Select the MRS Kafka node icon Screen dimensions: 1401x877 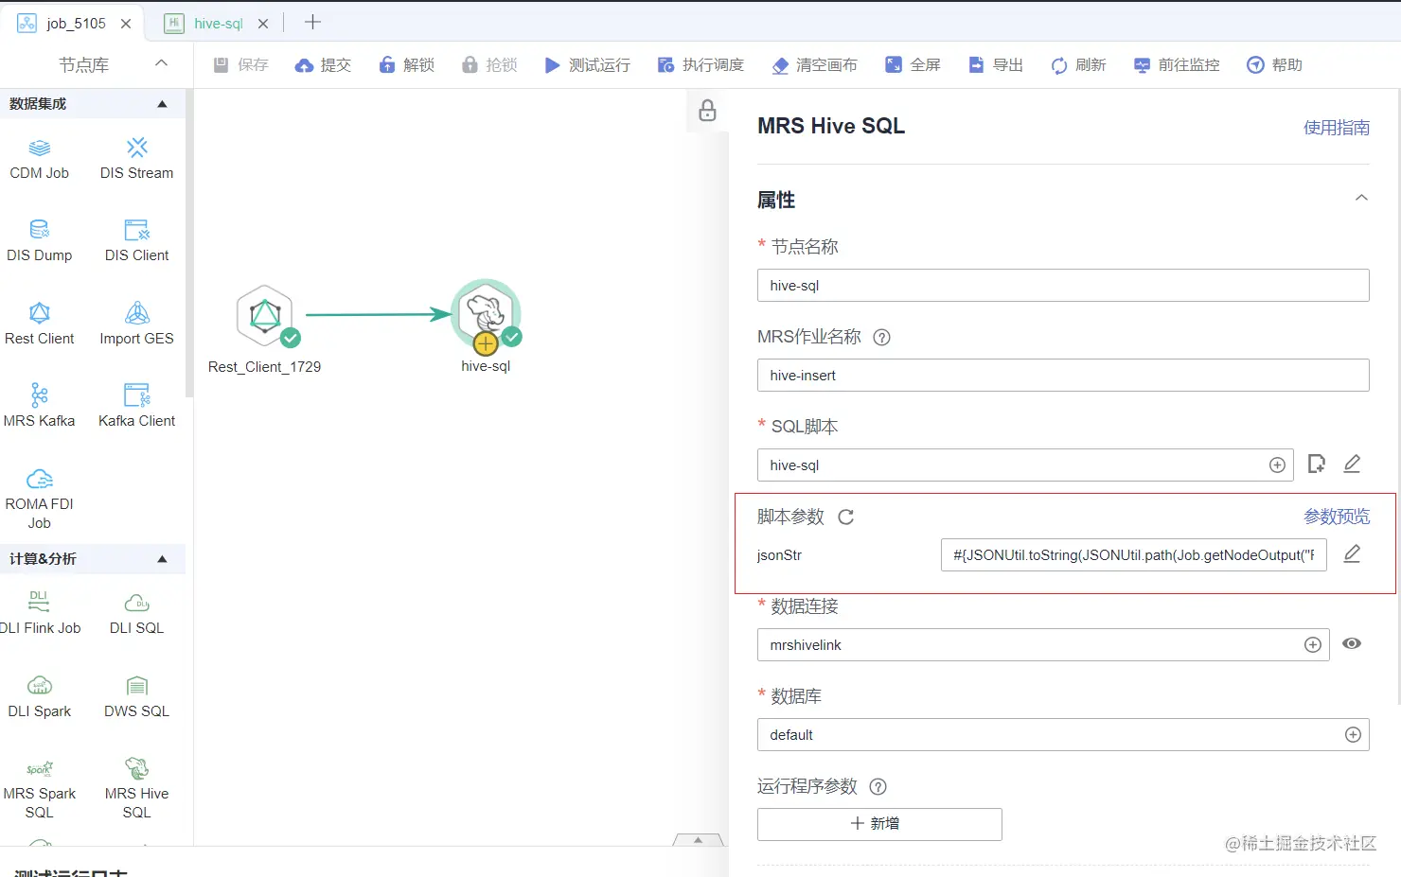pyautogui.click(x=40, y=395)
